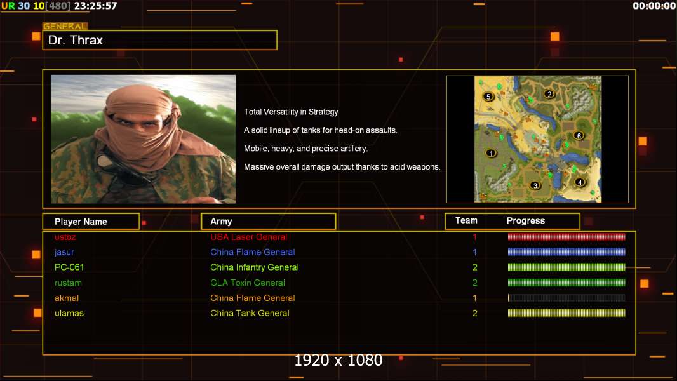Click the Team column header label
Image resolution: width=677 pixels, height=381 pixels.
click(466, 220)
